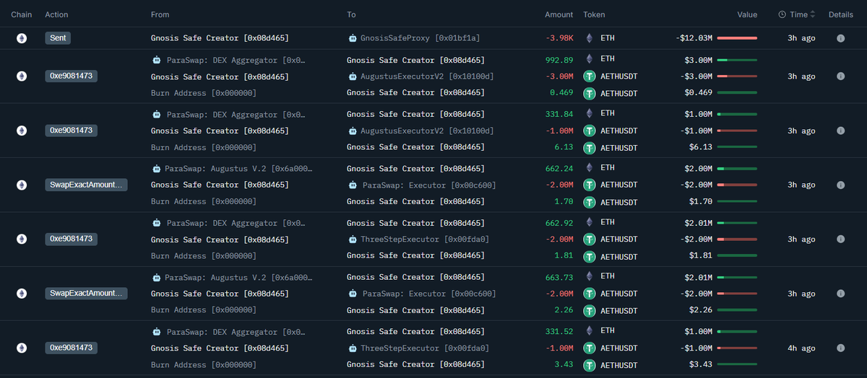Click the $1.81 value cell
The height and width of the screenshot is (378, 867).
701,255
